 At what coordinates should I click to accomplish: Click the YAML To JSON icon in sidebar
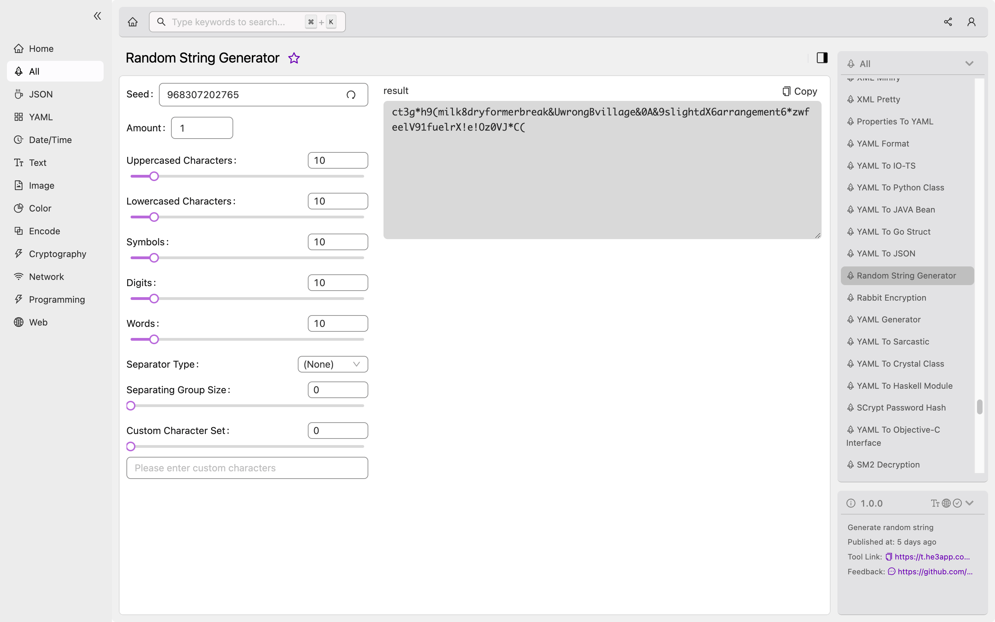(x=851, y=253)
